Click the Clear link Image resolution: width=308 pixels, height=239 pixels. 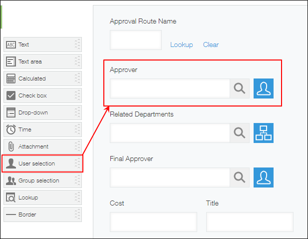point(211,44)
